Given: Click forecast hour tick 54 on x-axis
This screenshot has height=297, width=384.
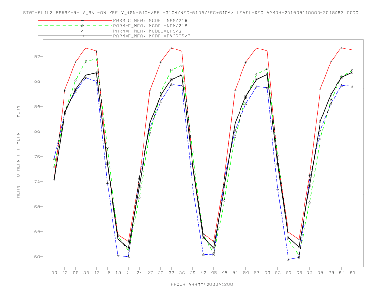Looking at the screenshot, I should (246, 273).
